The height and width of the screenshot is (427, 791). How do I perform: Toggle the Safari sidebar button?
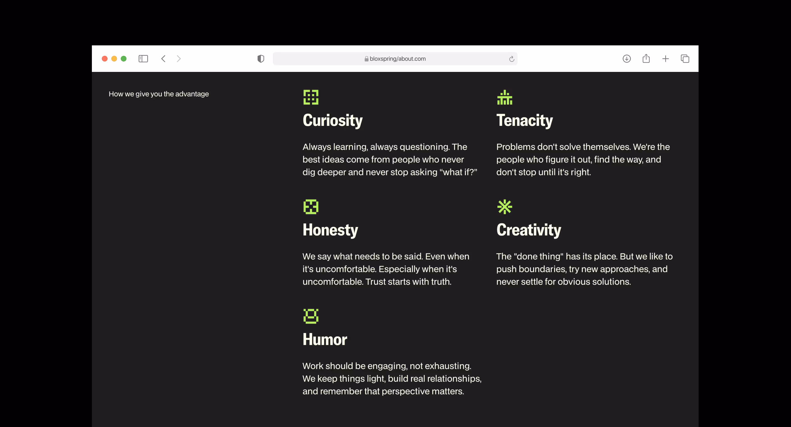[x=143, y=59]
